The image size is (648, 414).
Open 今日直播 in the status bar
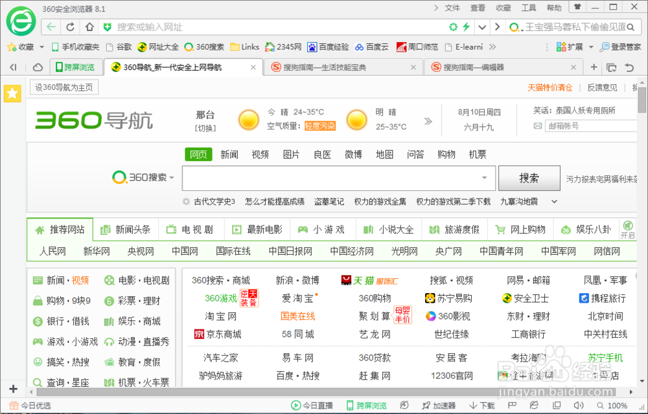coord(312,406)
